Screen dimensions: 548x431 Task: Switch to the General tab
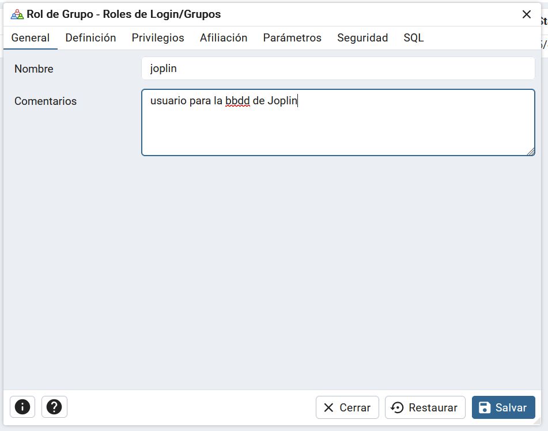tap(31, 38)
